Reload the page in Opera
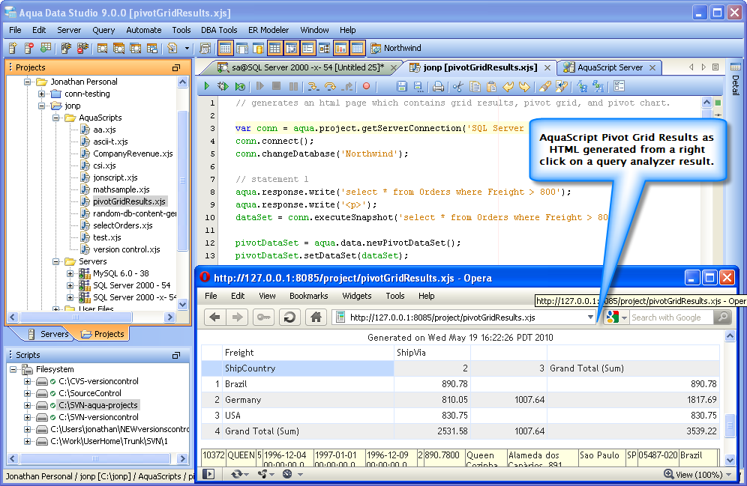747x486 pixels. [289, 318]
